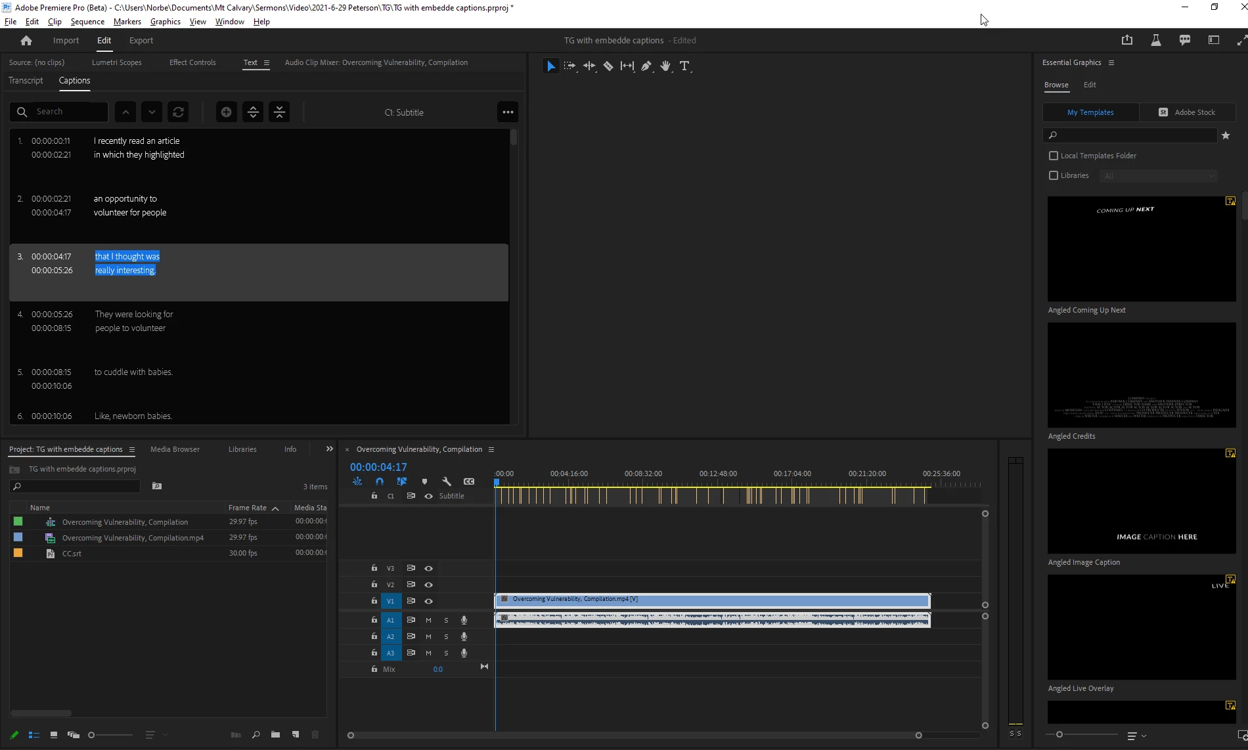Select the Pen tool
This screenshot has height=750, width=1248.
(x=646, y=66)
